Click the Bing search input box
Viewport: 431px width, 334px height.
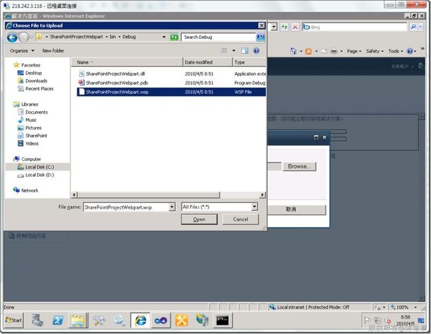[x=355, y=27]
